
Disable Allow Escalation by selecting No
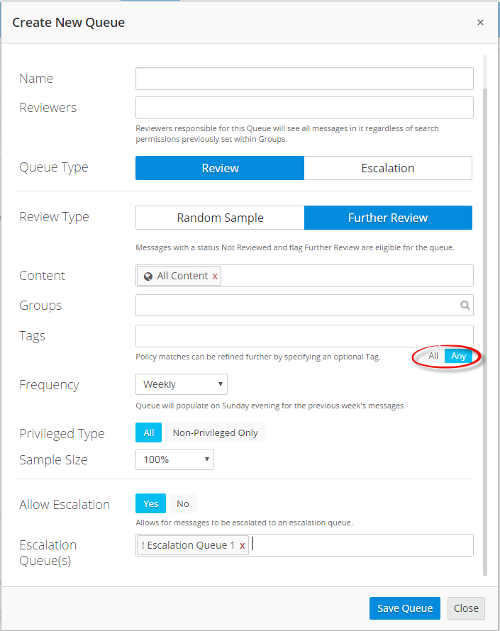182,503
